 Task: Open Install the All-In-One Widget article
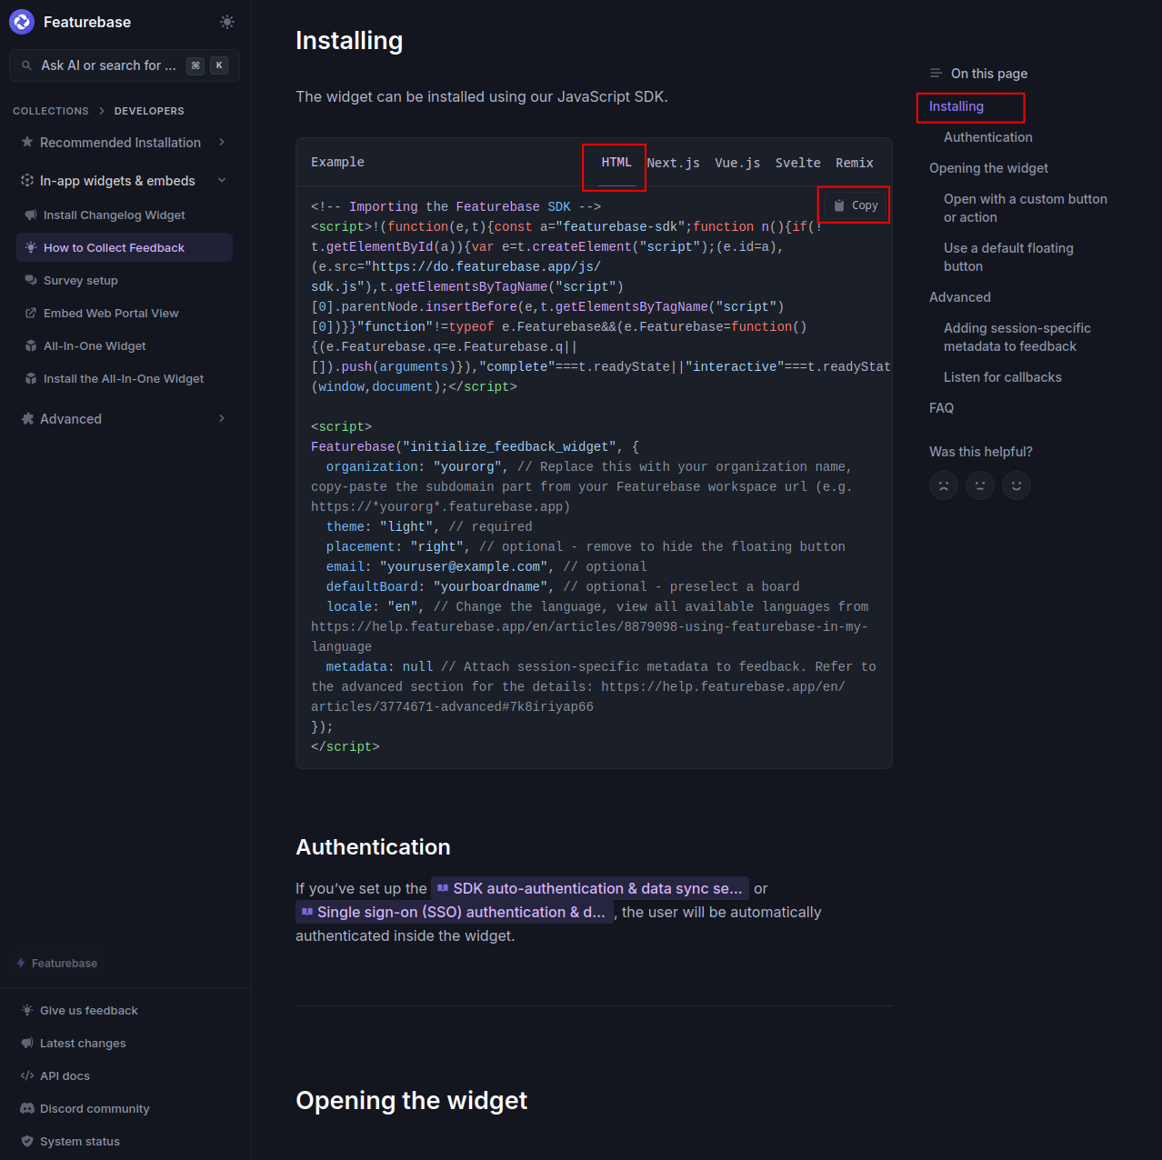(124, 379)
